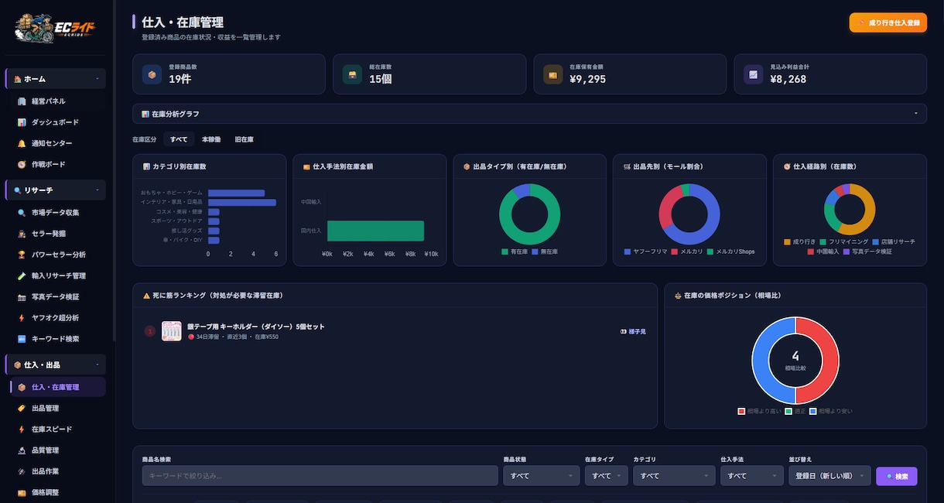Click into the 商品名検索 keyword field

320,476
